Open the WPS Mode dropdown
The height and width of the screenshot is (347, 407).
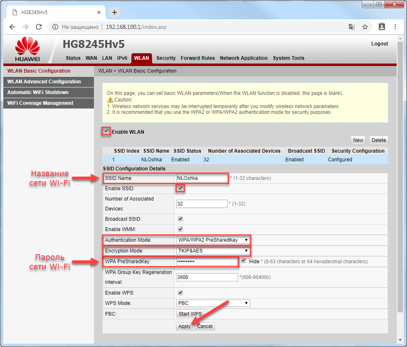click(x=213, y=303)
